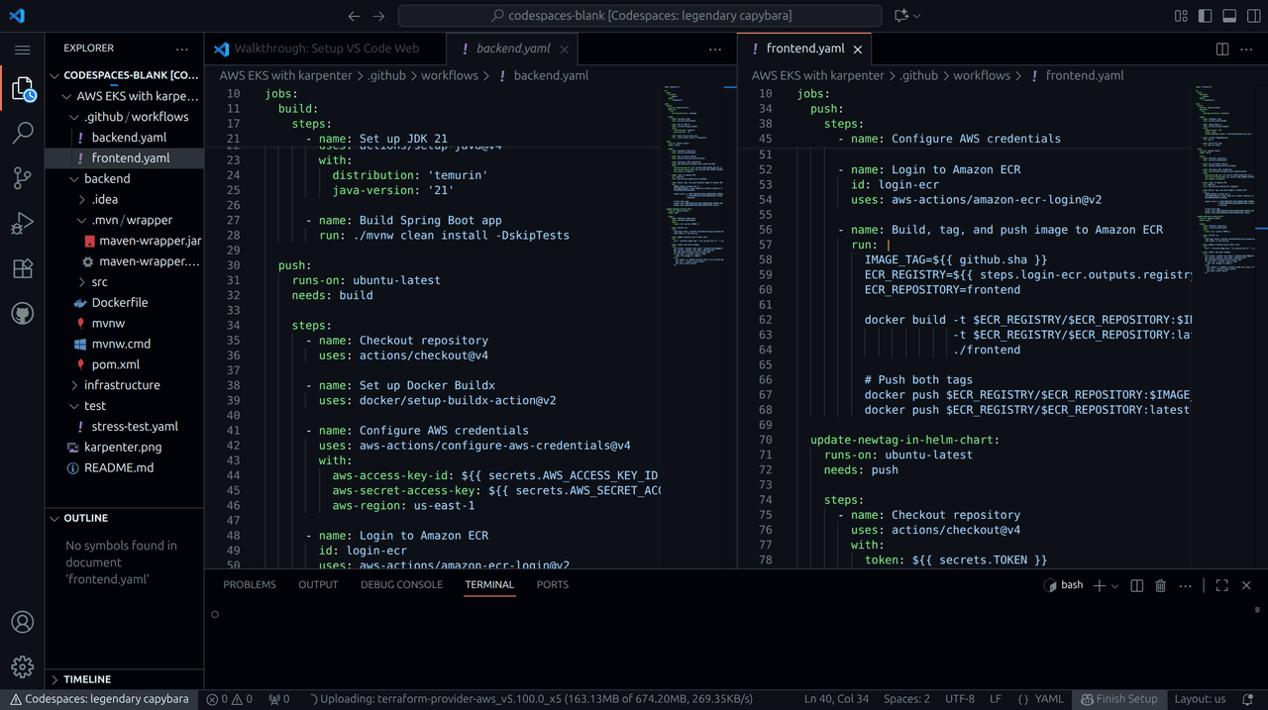This screenshot has width=1268, height=710.
Task: Kill the terminal with trash icon
Action: tap(1161, 585)
